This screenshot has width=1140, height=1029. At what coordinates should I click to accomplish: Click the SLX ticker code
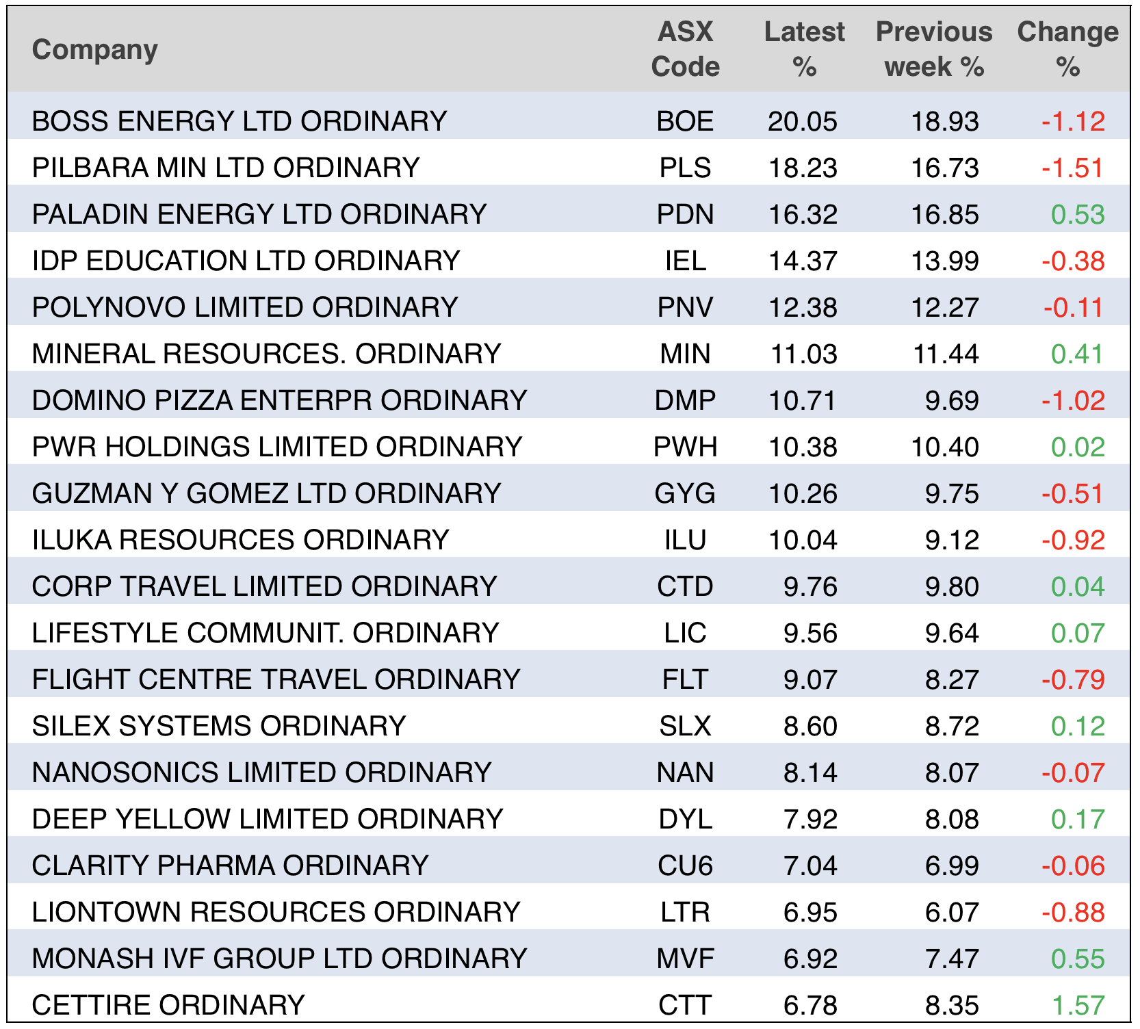pyautogui.click(x=685, y=727)
